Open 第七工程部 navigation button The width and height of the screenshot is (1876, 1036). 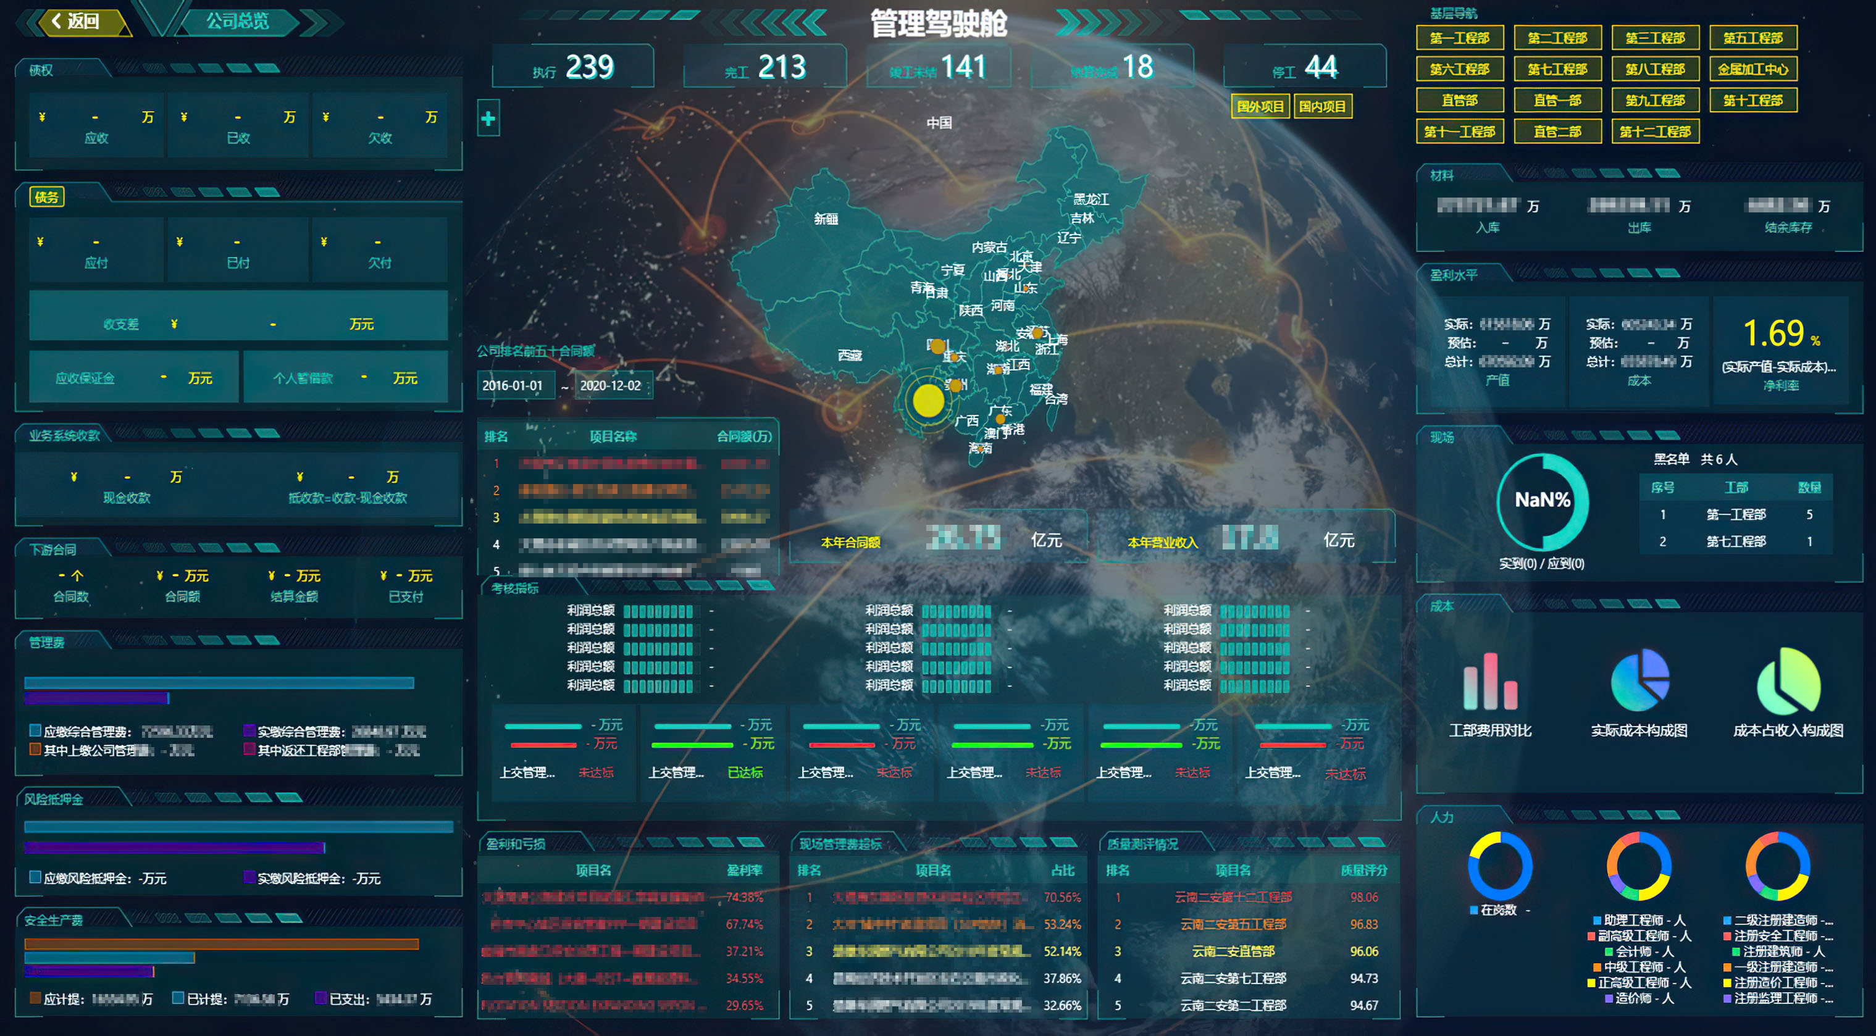tap(1557, 69)
